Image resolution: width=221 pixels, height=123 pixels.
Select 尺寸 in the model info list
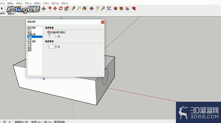30,30
